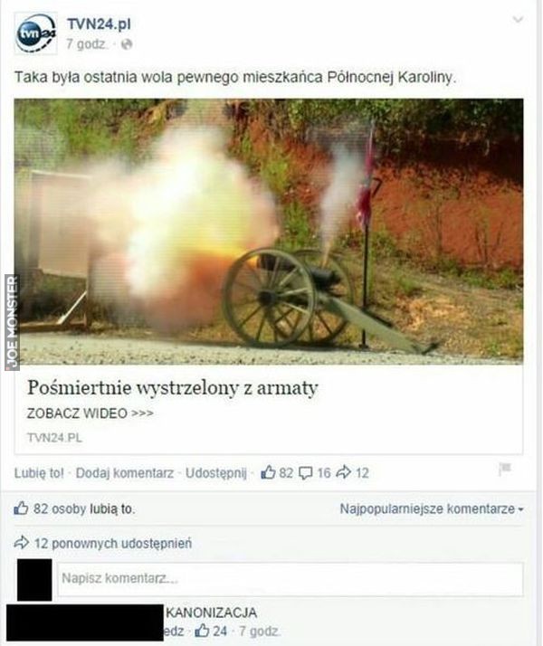Open the 7 godz. post timestamp
543x646 pixels.
[87, 43]
